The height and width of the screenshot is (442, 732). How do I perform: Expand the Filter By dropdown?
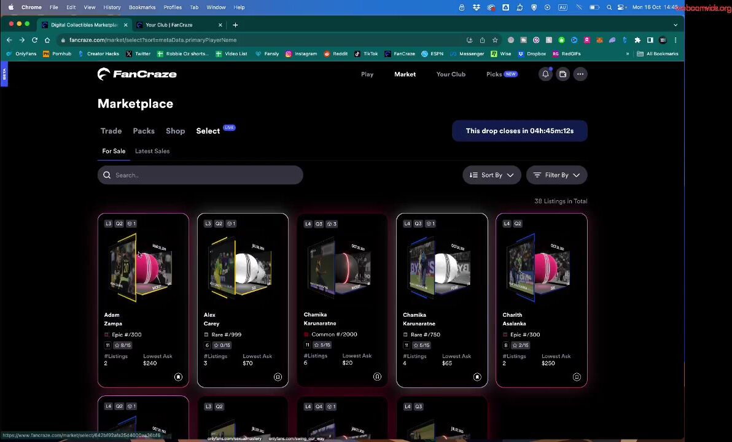(x=556, y=175)
